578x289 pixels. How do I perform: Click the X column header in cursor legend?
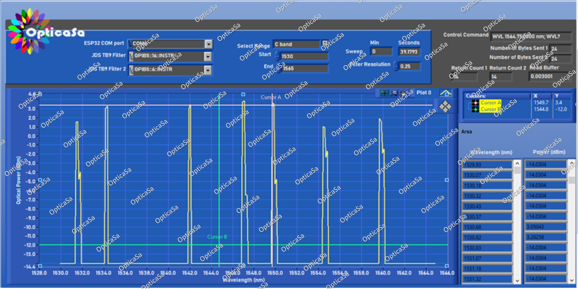(541, 96)
